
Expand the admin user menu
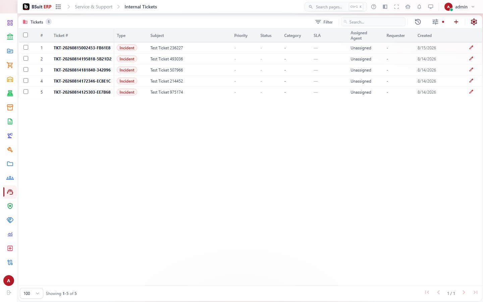[460, 7]
